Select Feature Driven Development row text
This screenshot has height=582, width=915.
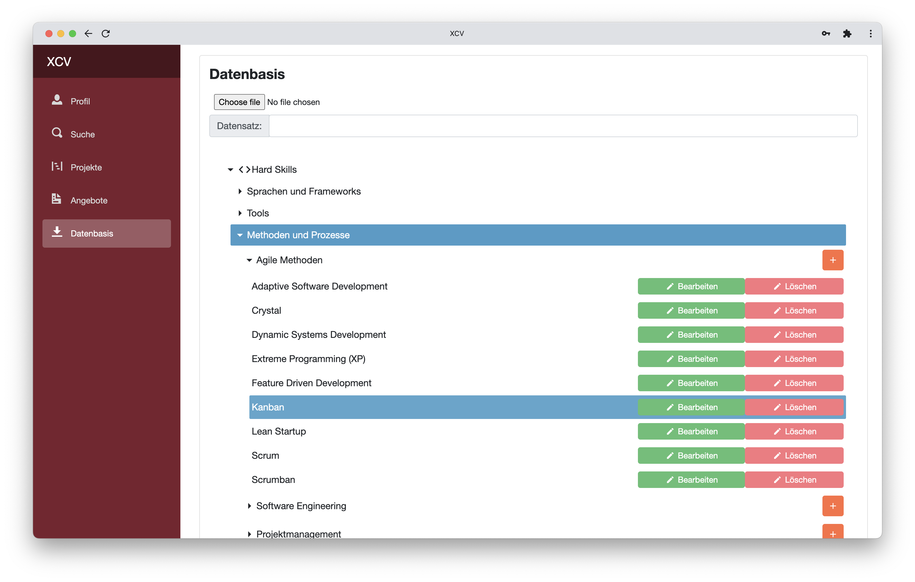click(311, 383)
